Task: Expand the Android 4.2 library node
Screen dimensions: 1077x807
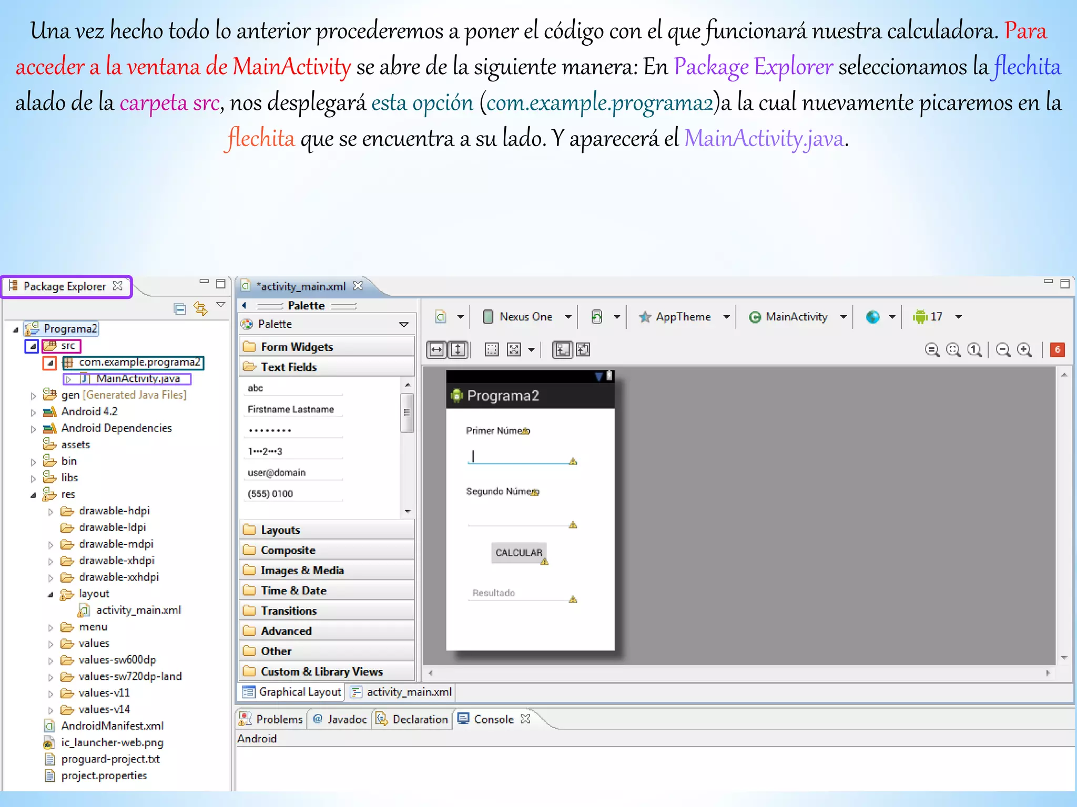Action: pos(33,413)
